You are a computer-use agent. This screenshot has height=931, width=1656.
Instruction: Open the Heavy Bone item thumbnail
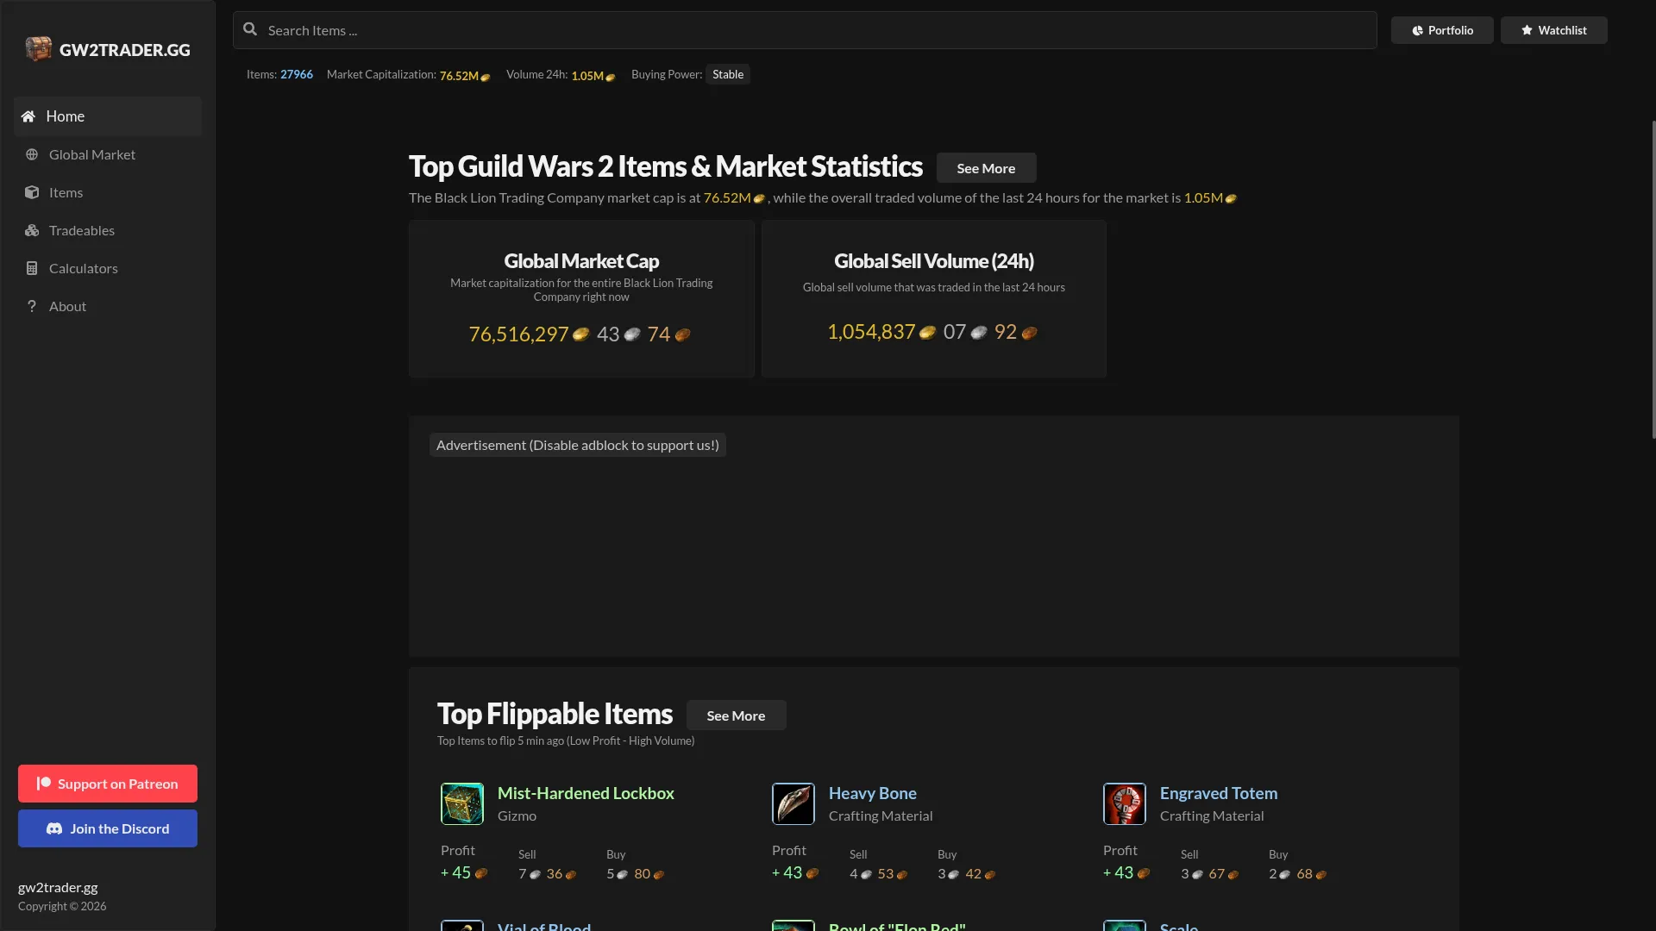(x=793, y=803)
